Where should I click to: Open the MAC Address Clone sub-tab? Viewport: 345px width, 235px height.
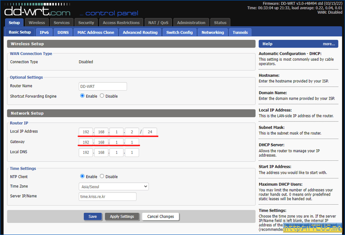coord(96,32)
